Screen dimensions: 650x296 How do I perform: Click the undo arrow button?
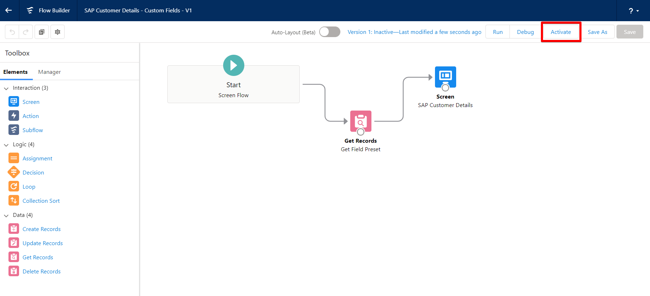click(12, 32)
